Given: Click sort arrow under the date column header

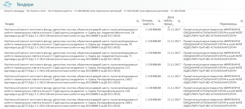Looking at the screenshot, I should [169, 27].
